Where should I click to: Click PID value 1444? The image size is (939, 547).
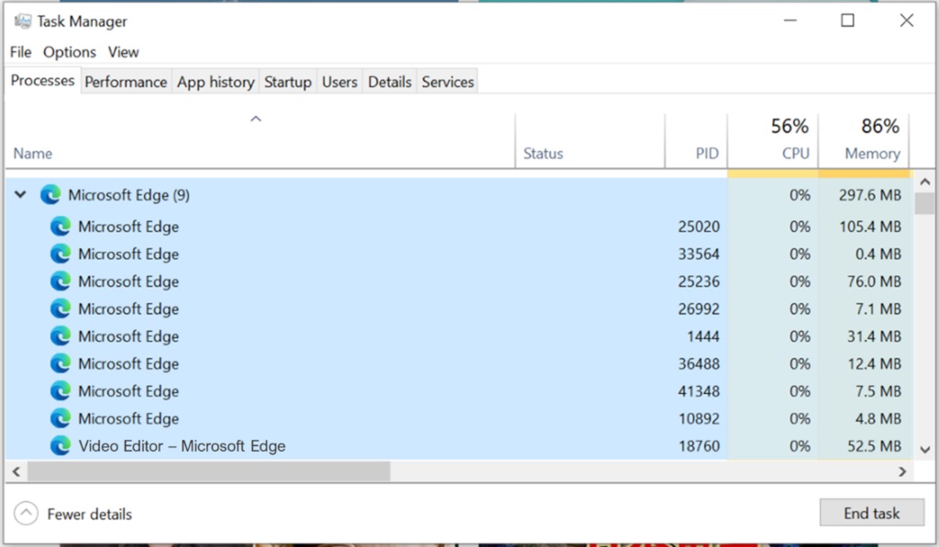pyautogui.click(x=703, y=337)
